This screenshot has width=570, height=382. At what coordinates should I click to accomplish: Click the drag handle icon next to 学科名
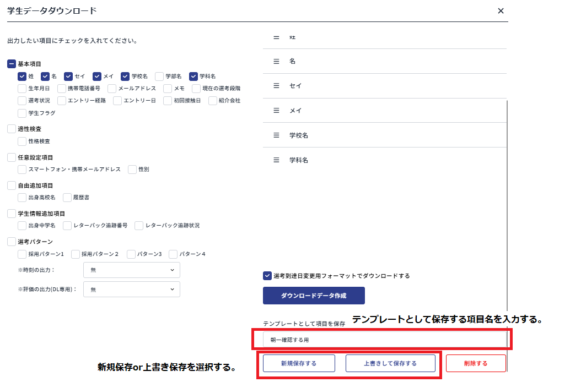[x=276, y=160]
